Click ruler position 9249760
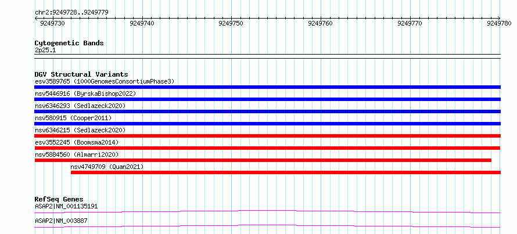 [x=321, y=23]
